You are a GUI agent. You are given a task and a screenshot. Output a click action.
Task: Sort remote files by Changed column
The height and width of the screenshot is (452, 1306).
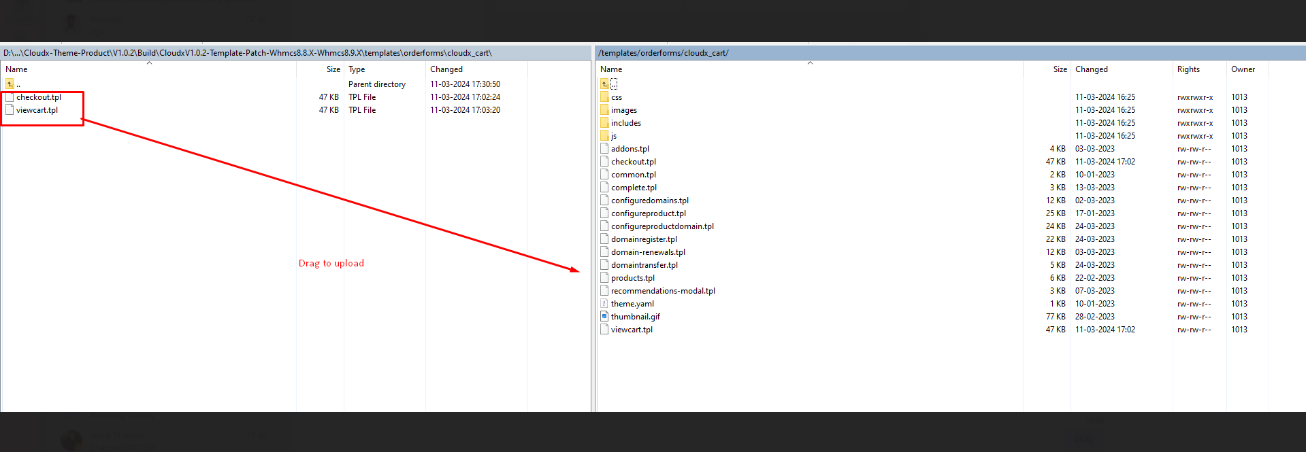tap(1091, 69)
